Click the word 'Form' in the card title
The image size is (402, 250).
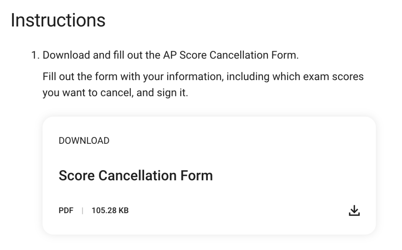pyautogui.click(x=197, y=175)
